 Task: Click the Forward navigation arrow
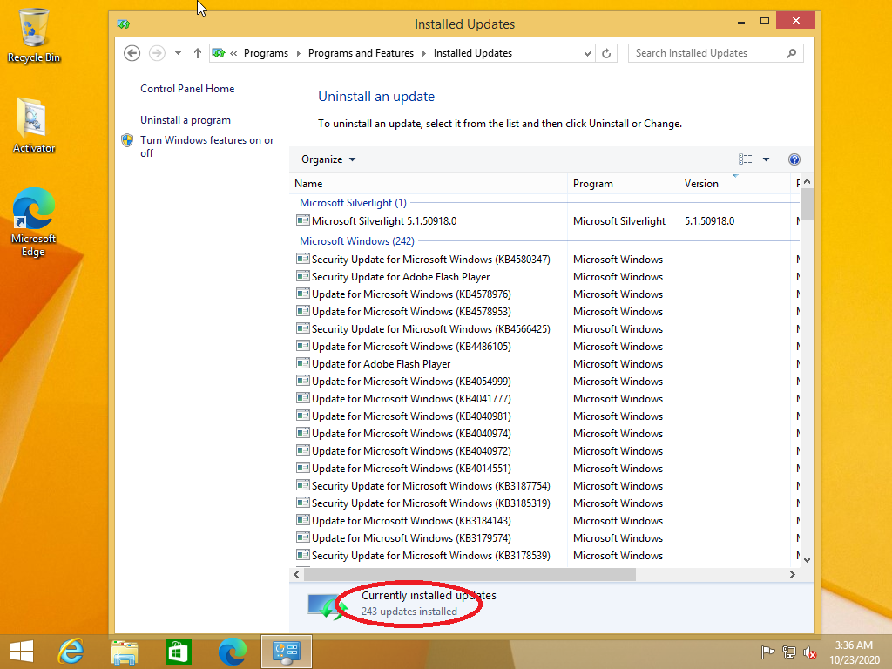click(157, 53)
